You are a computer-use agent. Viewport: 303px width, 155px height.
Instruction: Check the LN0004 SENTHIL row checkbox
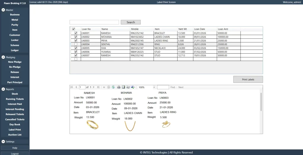[x=76, y=44]
